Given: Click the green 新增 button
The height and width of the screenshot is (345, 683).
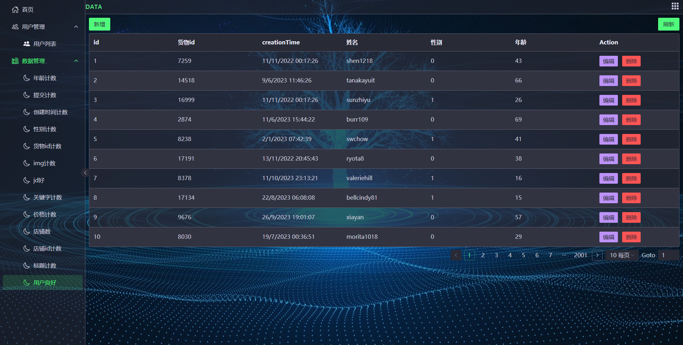Looking at the screenshot, I should pyautogui.click(x=100, y=24).
